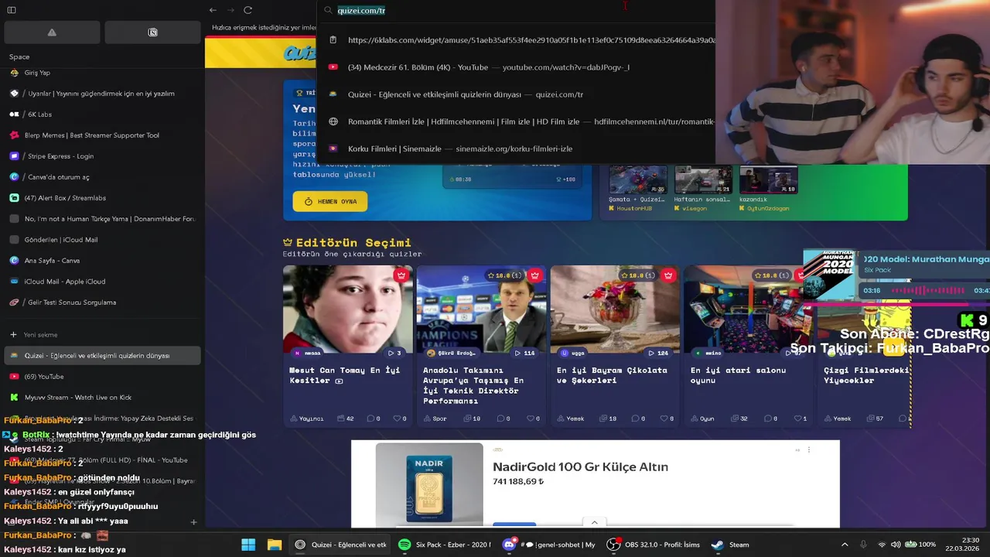Image resolution: width=990 pixels, height=557 pixels.
Task: Open Anadolu Takımını Avrupa'ya Taşımış quiz title
Action: tap(473, 385)
